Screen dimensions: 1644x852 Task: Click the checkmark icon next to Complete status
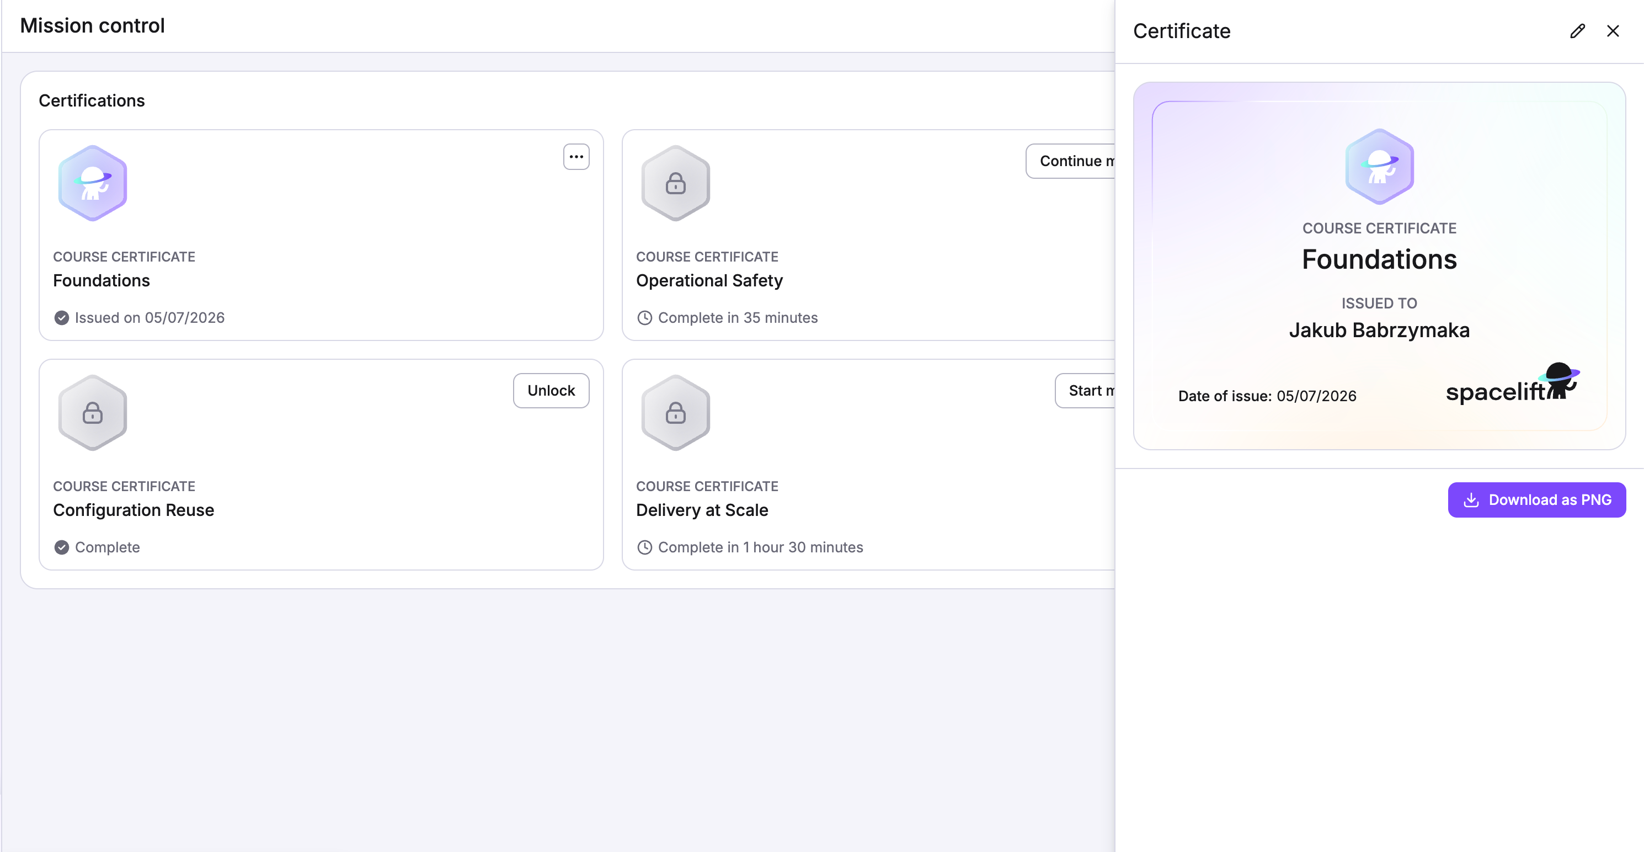point(61,547)
